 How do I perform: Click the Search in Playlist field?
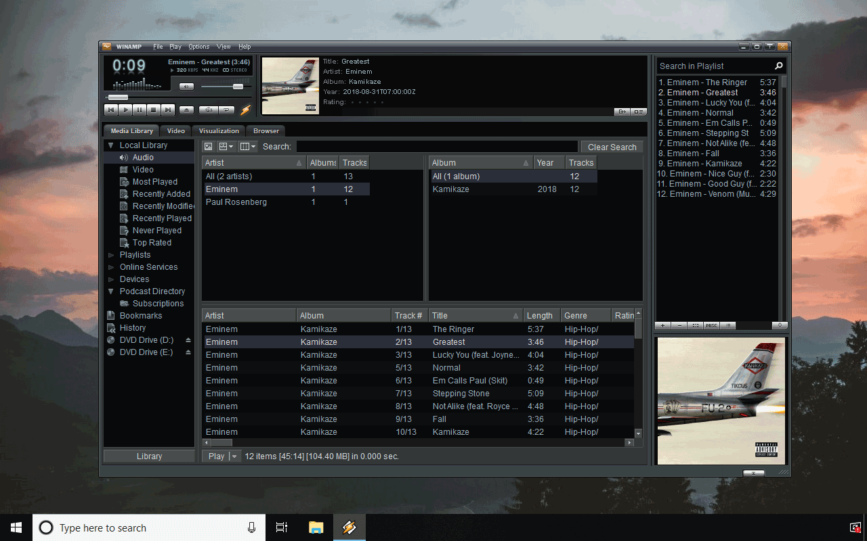(x=715, y=66)
